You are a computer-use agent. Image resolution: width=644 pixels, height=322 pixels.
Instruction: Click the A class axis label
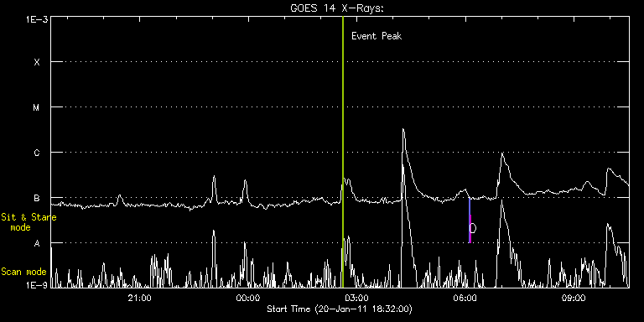tap(37, 243)
